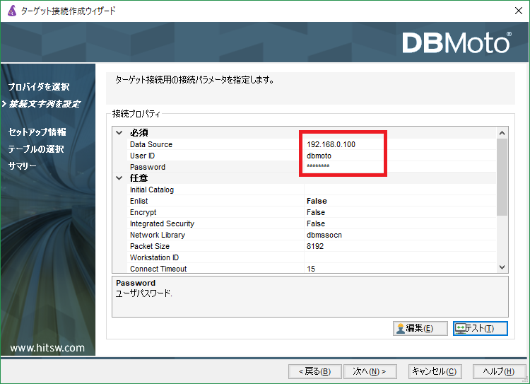
Task: Select the 'Data Source' property label
Action: [151, 144]
